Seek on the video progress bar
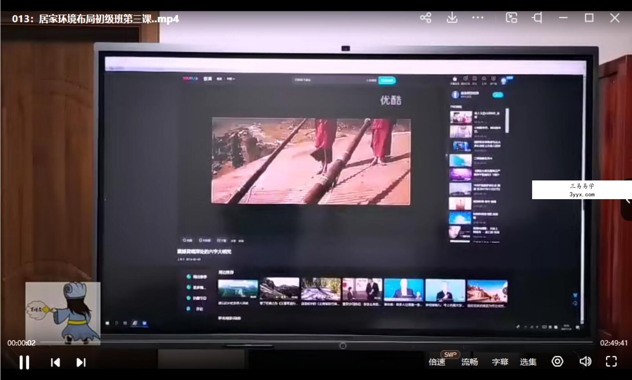This screenshot has height=380, width=632. click(x=316, y=343)
